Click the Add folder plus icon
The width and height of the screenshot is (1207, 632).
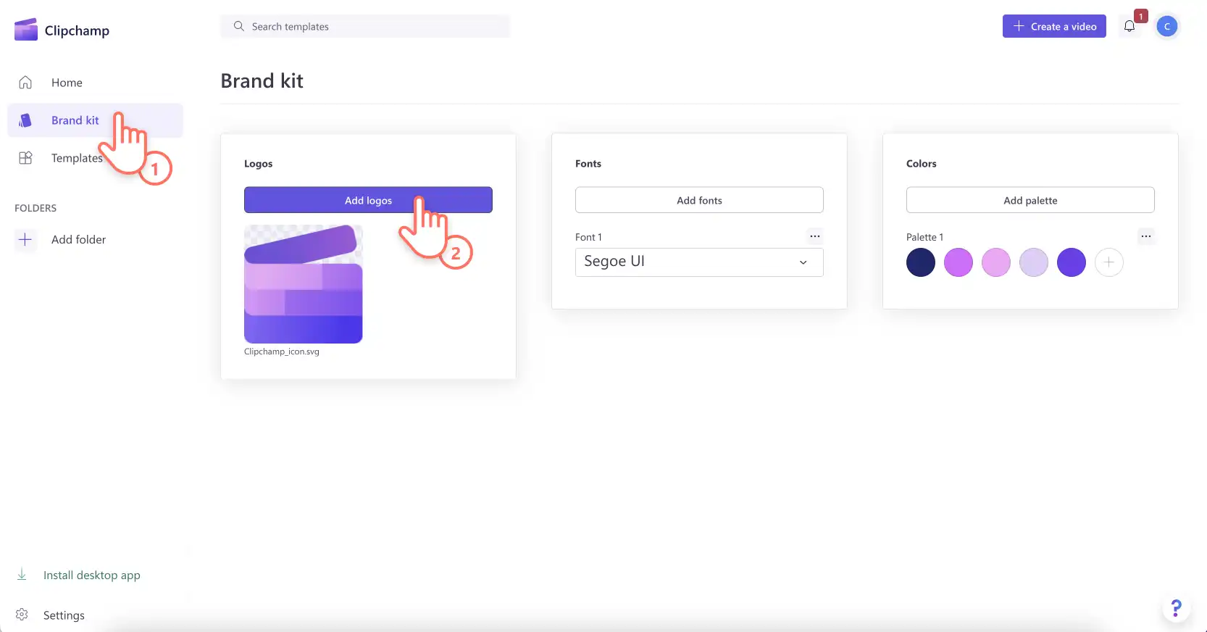(25, 239)
